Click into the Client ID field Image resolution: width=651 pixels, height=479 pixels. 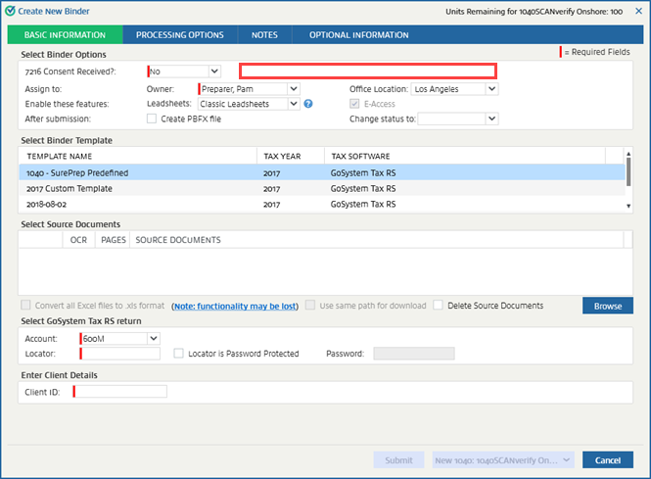pyautogui.click(x=120, y=392)
